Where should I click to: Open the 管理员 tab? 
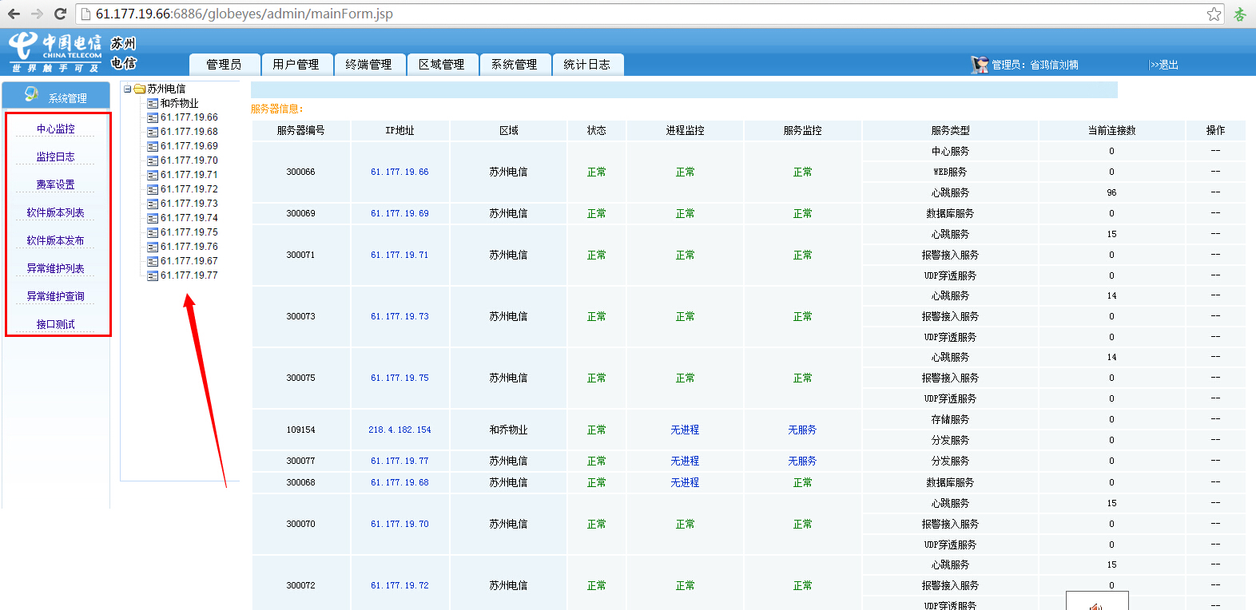pos(225,65)
